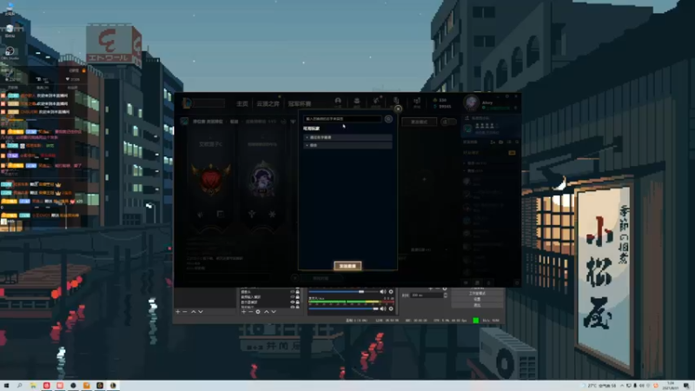The width and height of the screenshot is (695, 391).
Task: Open the store coins icon in top bar
Action: (x=417, y=102)
